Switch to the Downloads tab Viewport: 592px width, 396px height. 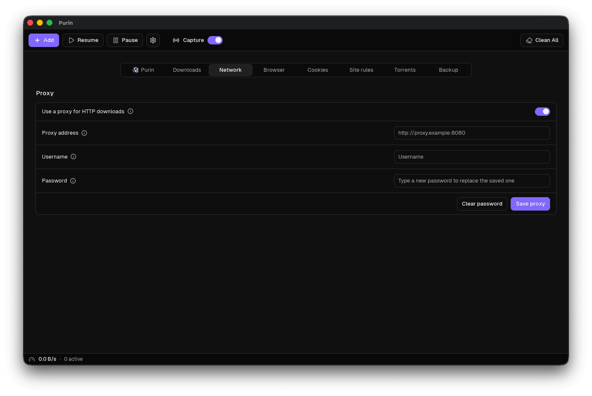click(187, 70)
